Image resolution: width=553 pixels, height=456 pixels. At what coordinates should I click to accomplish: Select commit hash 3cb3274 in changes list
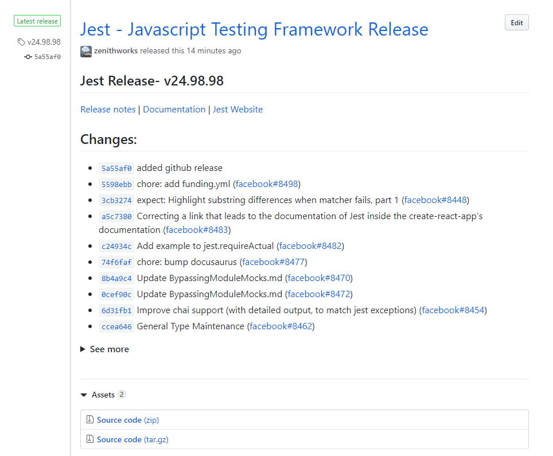(x=116, y=200)
